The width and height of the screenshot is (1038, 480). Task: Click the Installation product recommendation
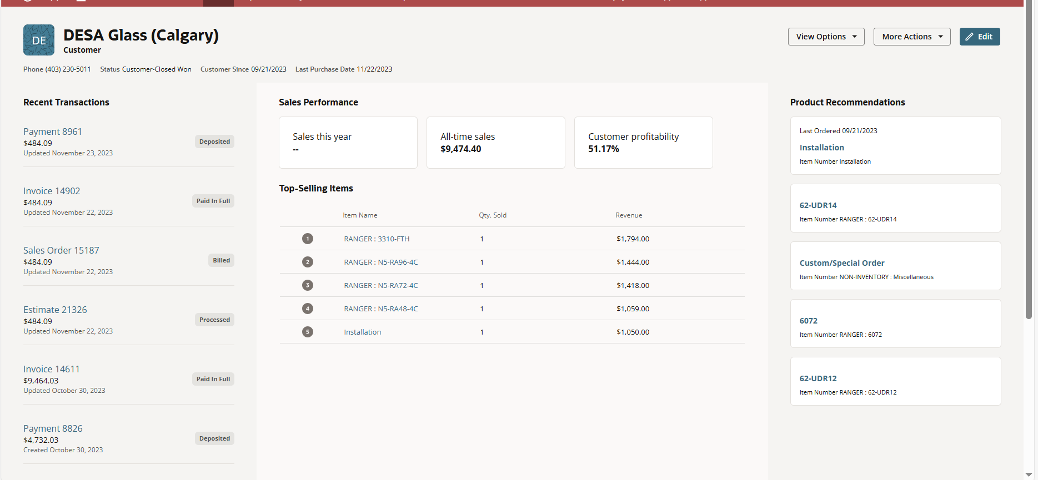821,148
